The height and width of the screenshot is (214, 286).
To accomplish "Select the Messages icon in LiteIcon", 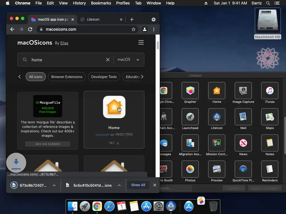I will point(166,143).
